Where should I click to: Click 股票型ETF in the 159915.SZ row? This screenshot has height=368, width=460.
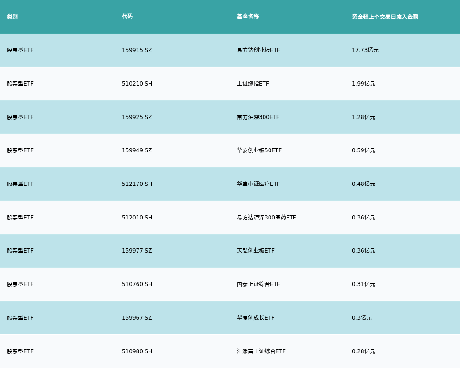coord(20,50)
